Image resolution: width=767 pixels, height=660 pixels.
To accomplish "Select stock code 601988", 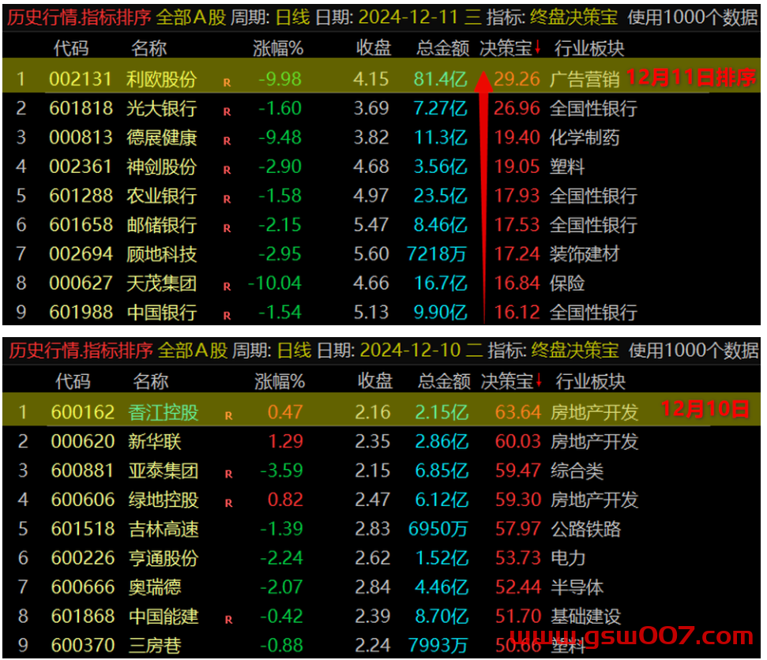I will click(x=81, y=313).
